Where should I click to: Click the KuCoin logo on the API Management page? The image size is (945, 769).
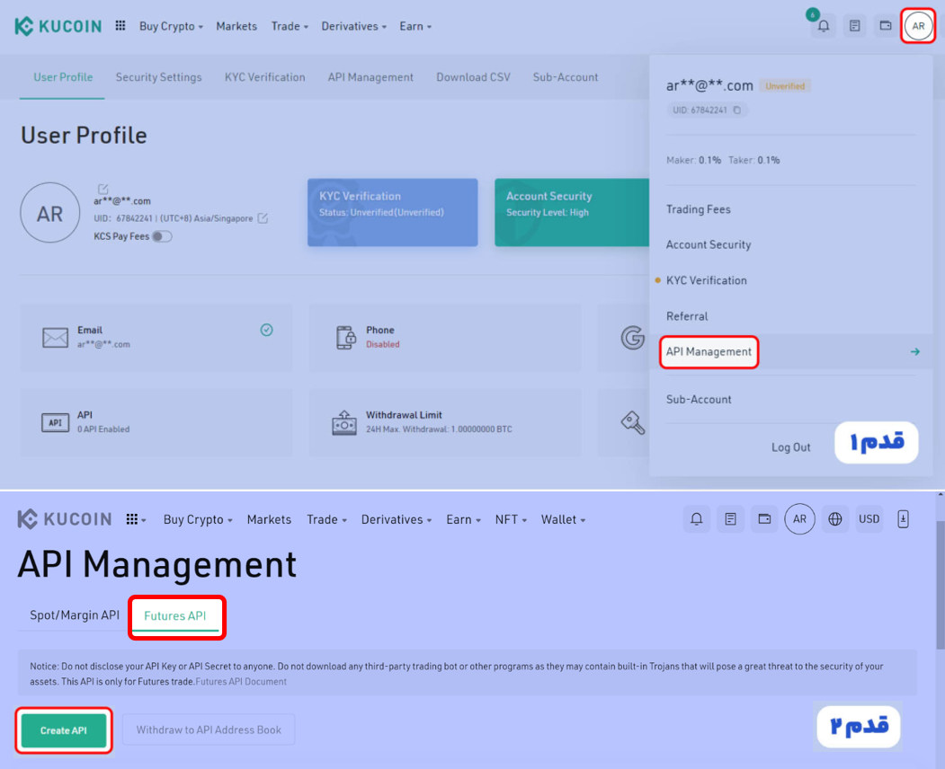[x=65, y=519]
